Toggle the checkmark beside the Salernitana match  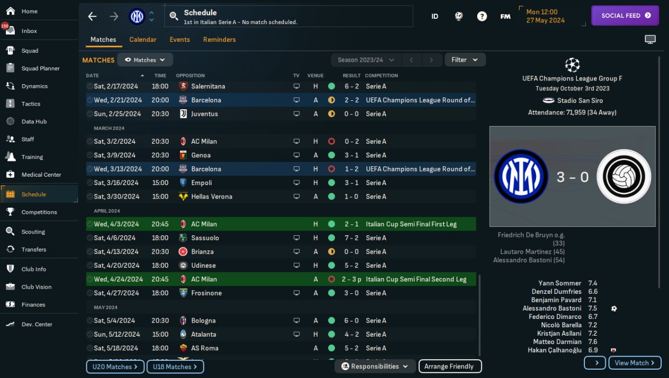(x=89, y=86)
